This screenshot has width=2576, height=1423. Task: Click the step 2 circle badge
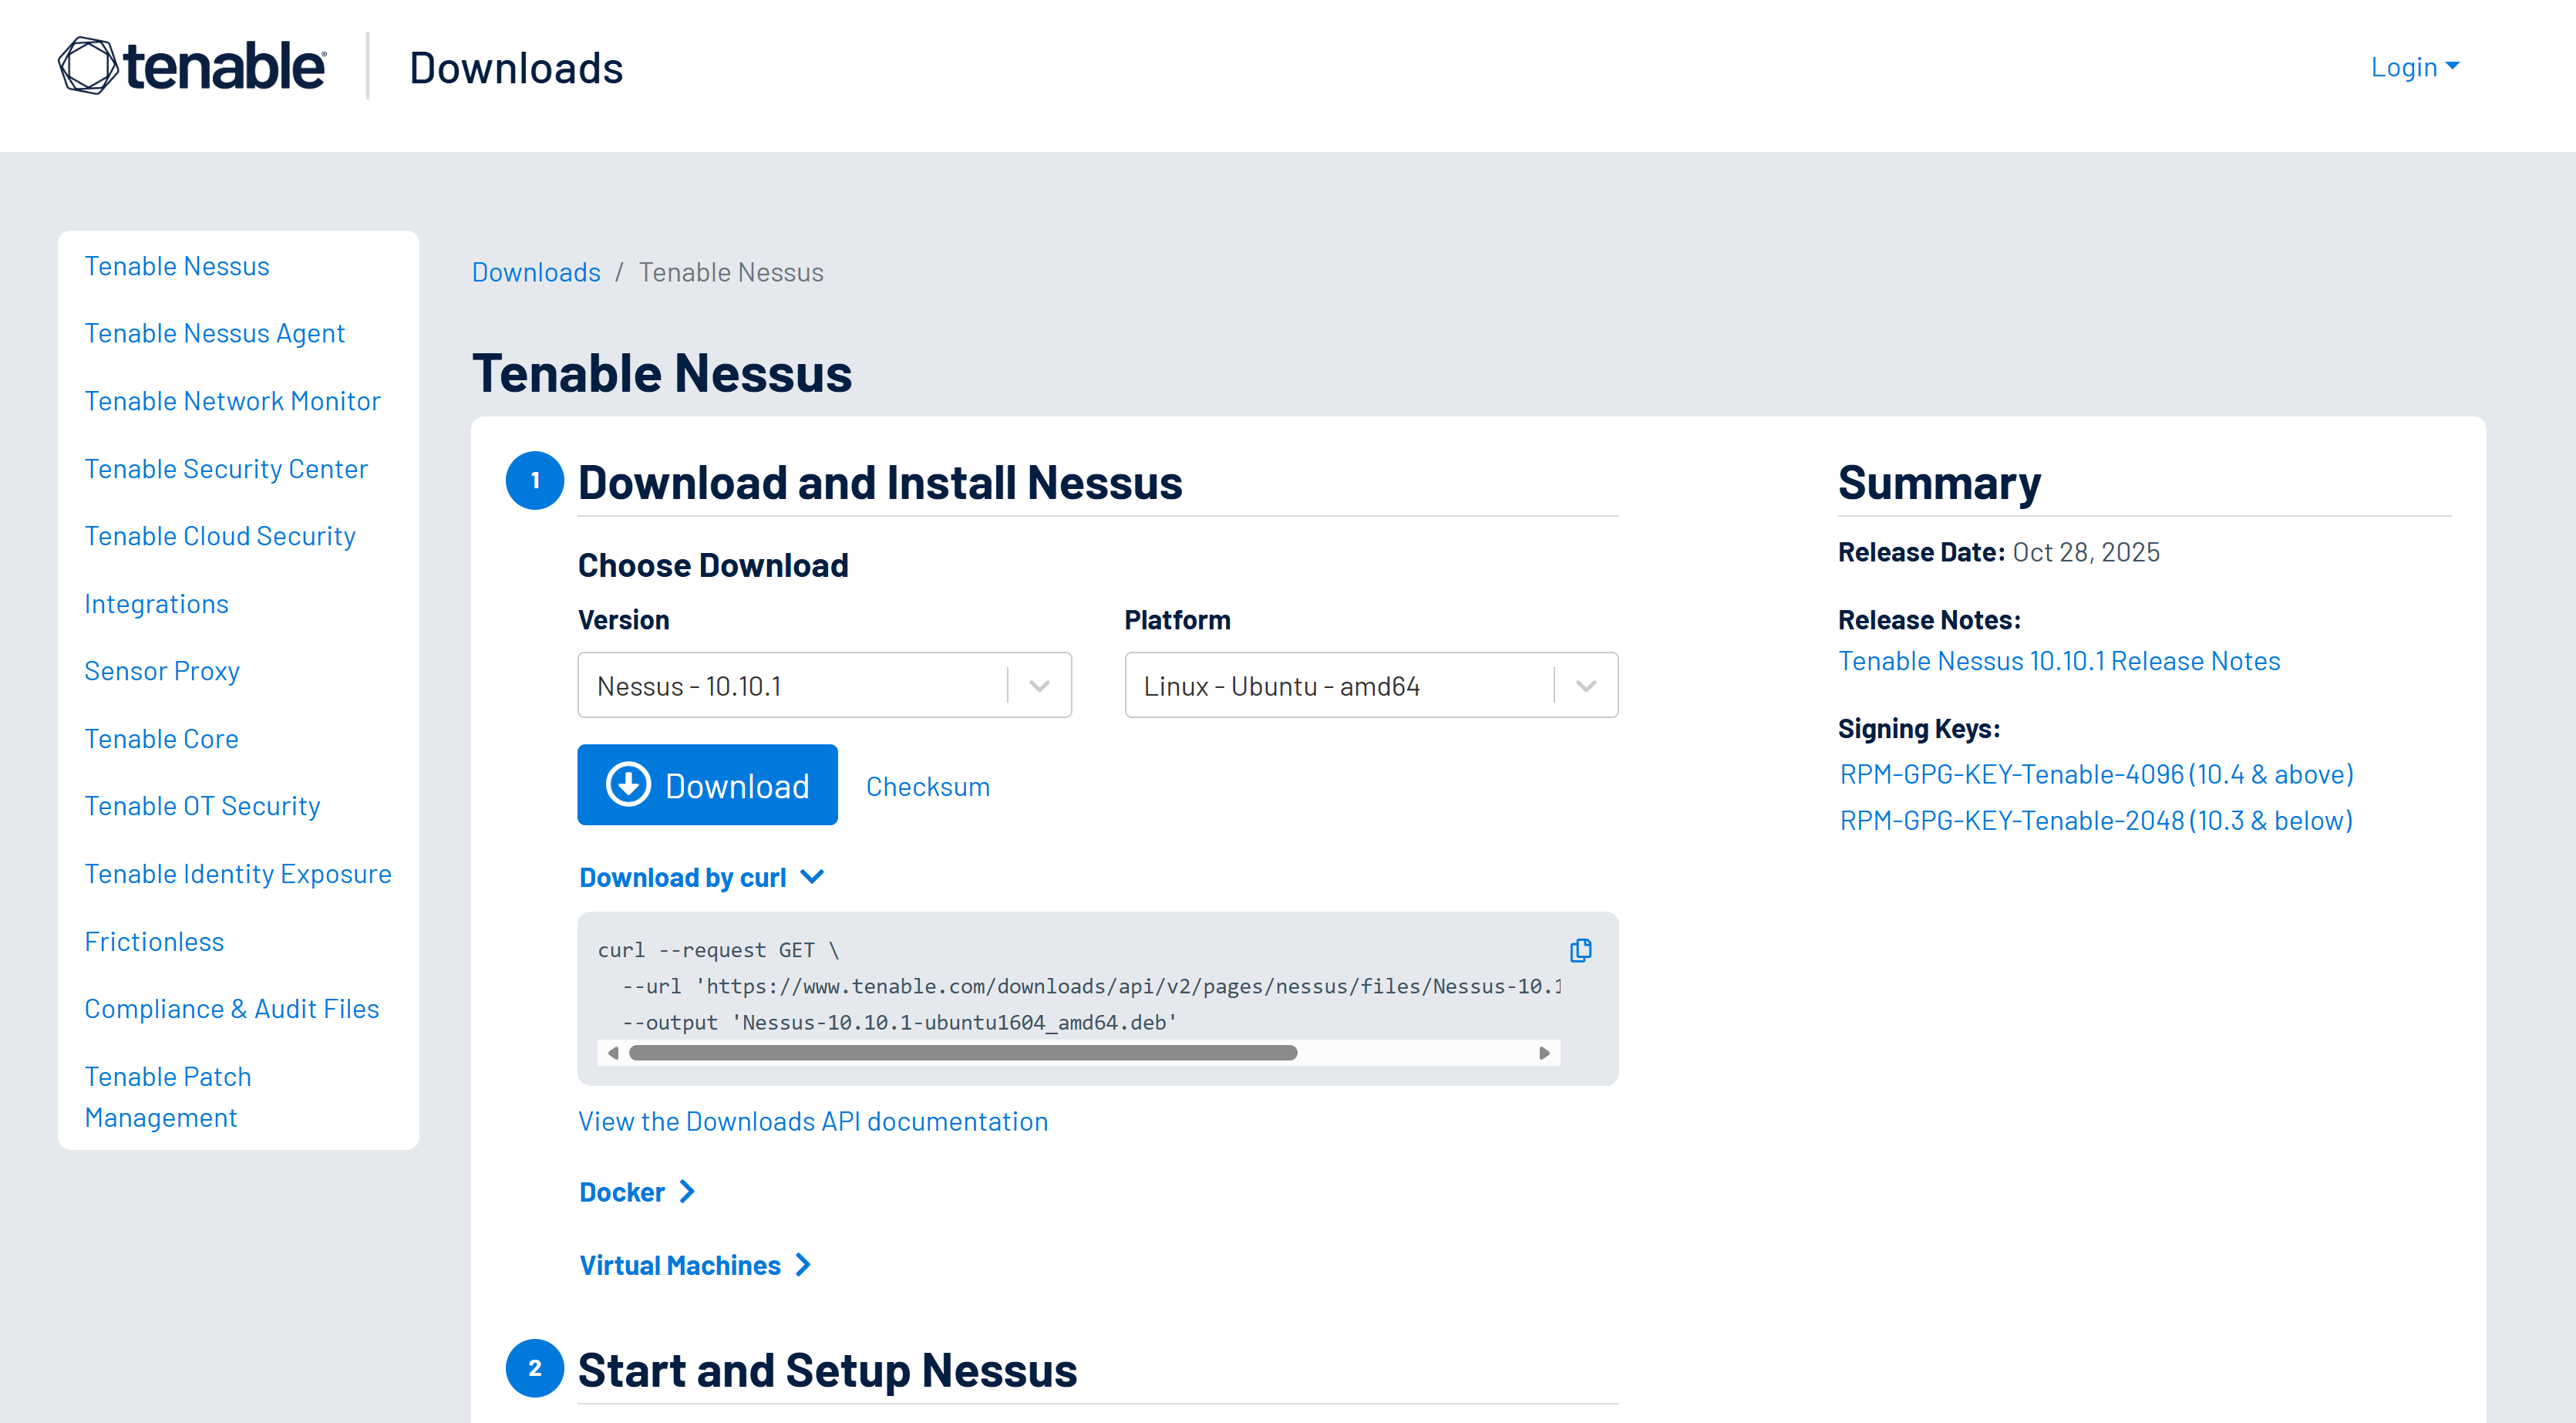535,1368
